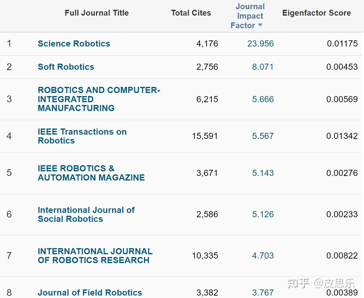Select Eigenfactor score 0.01175
The height and width of the screenshot is (298, 364).
(x=342, y=43)
